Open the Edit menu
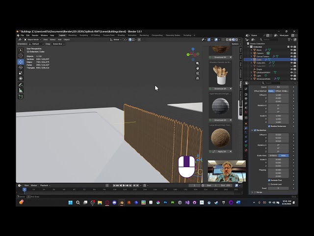Viewport: 314px width, 236px height. pyautogui.click(x=28, y=35)
